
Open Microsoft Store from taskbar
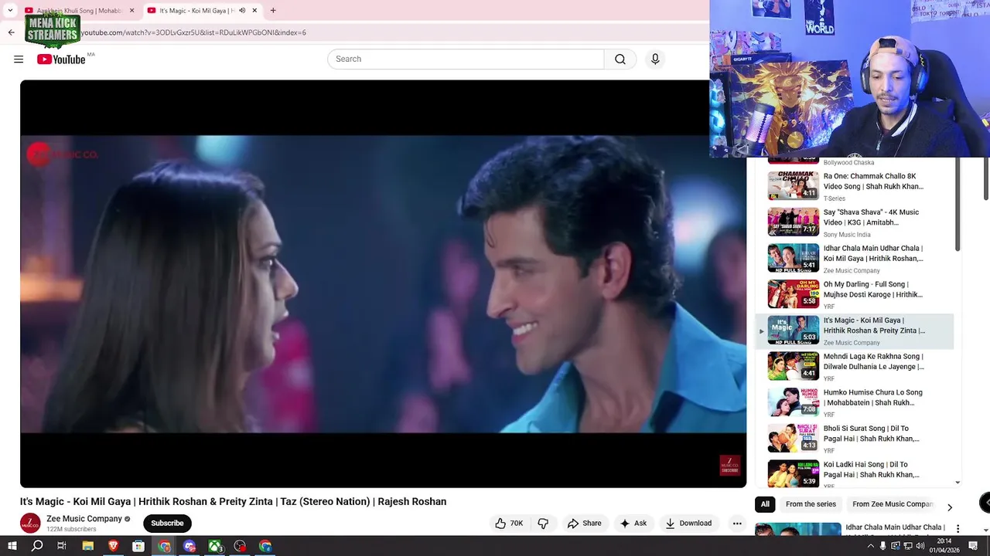(138, 546)
